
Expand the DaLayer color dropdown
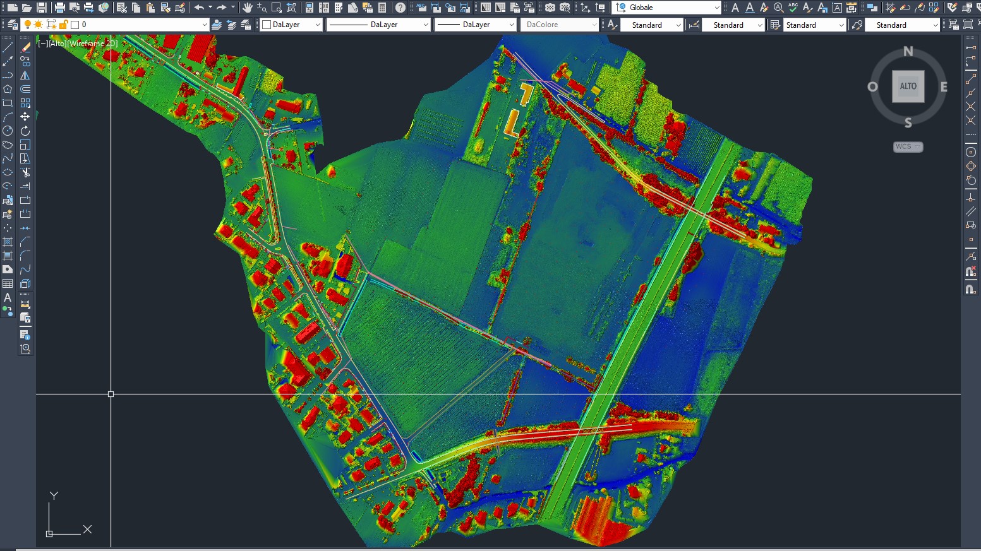(317, 25)
